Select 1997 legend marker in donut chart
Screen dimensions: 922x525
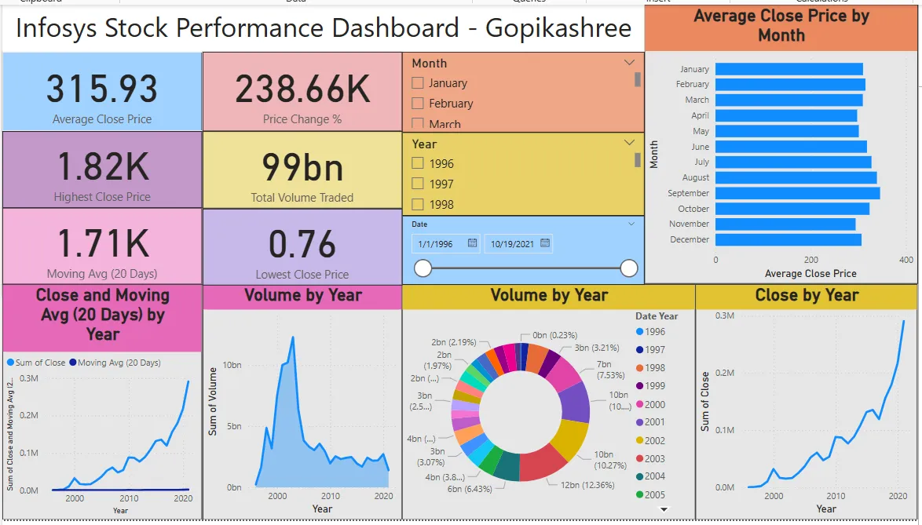640,350
